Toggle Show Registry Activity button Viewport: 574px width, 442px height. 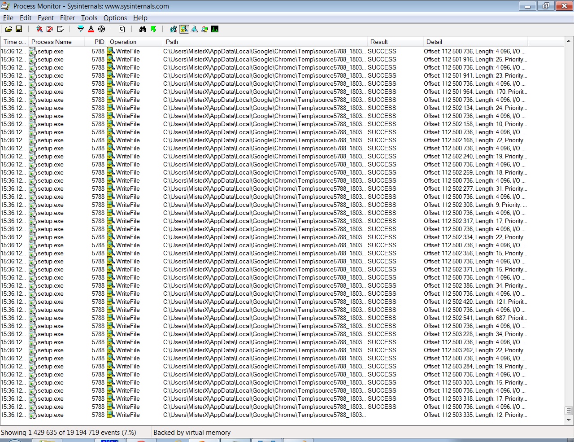point(174,29)
